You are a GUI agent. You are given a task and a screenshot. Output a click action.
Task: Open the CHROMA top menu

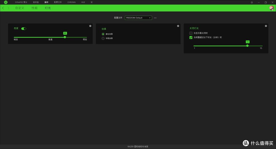[x=72, y=2]
